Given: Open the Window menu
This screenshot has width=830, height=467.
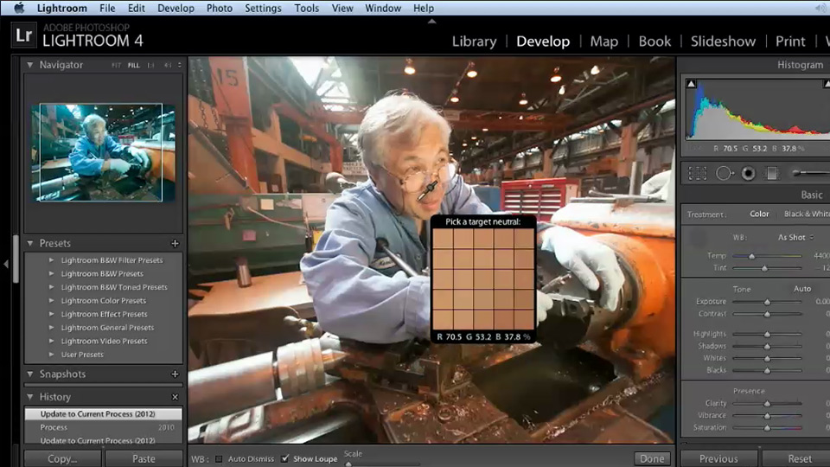Looking at the screenshot, I should 383,8.
